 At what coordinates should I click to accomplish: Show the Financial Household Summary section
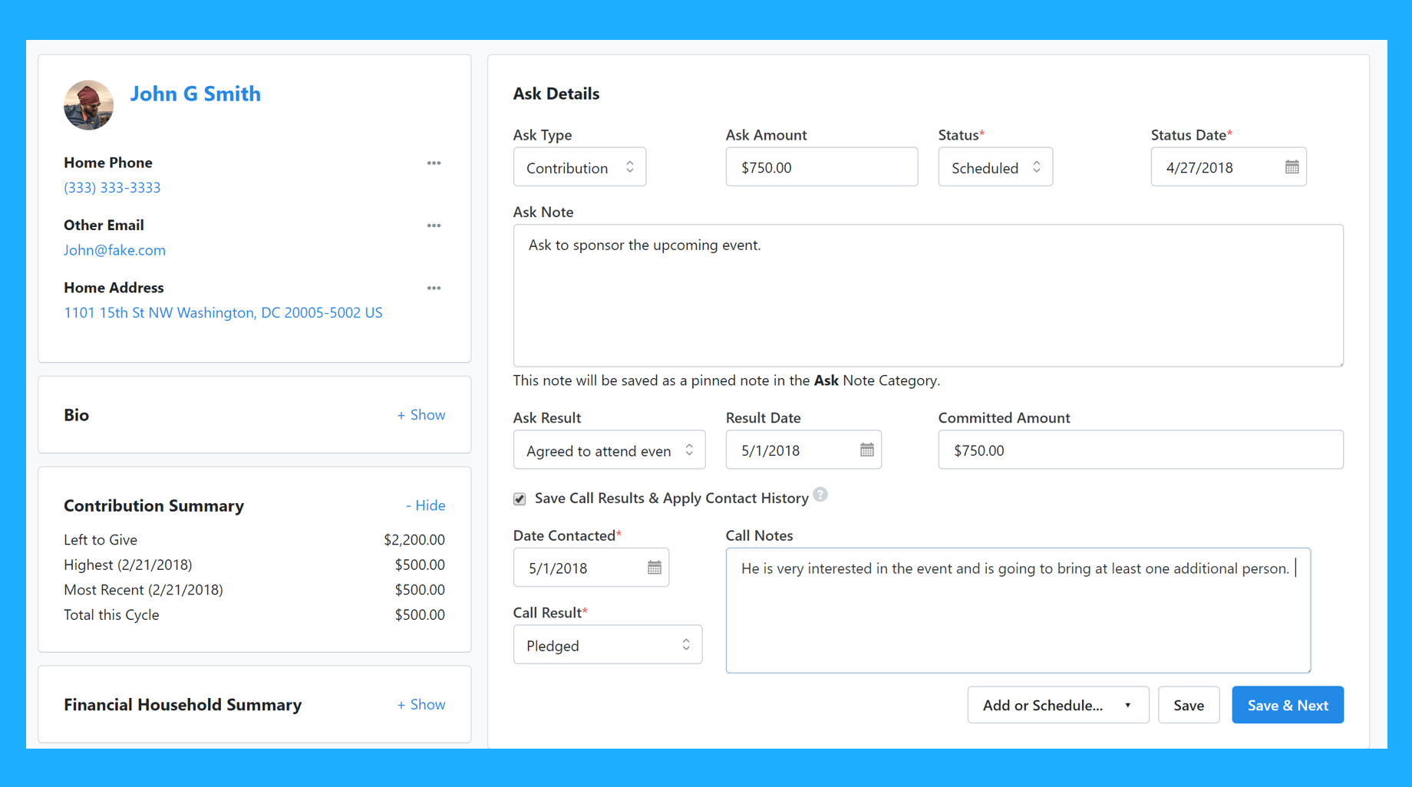(421, 704)
